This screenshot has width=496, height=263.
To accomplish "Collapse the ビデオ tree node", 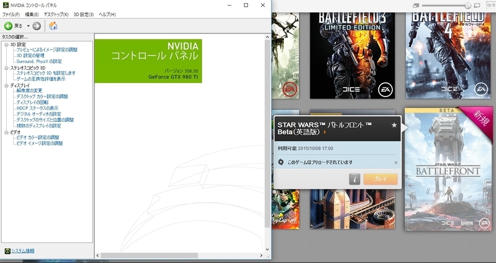I will click(7, 132).
